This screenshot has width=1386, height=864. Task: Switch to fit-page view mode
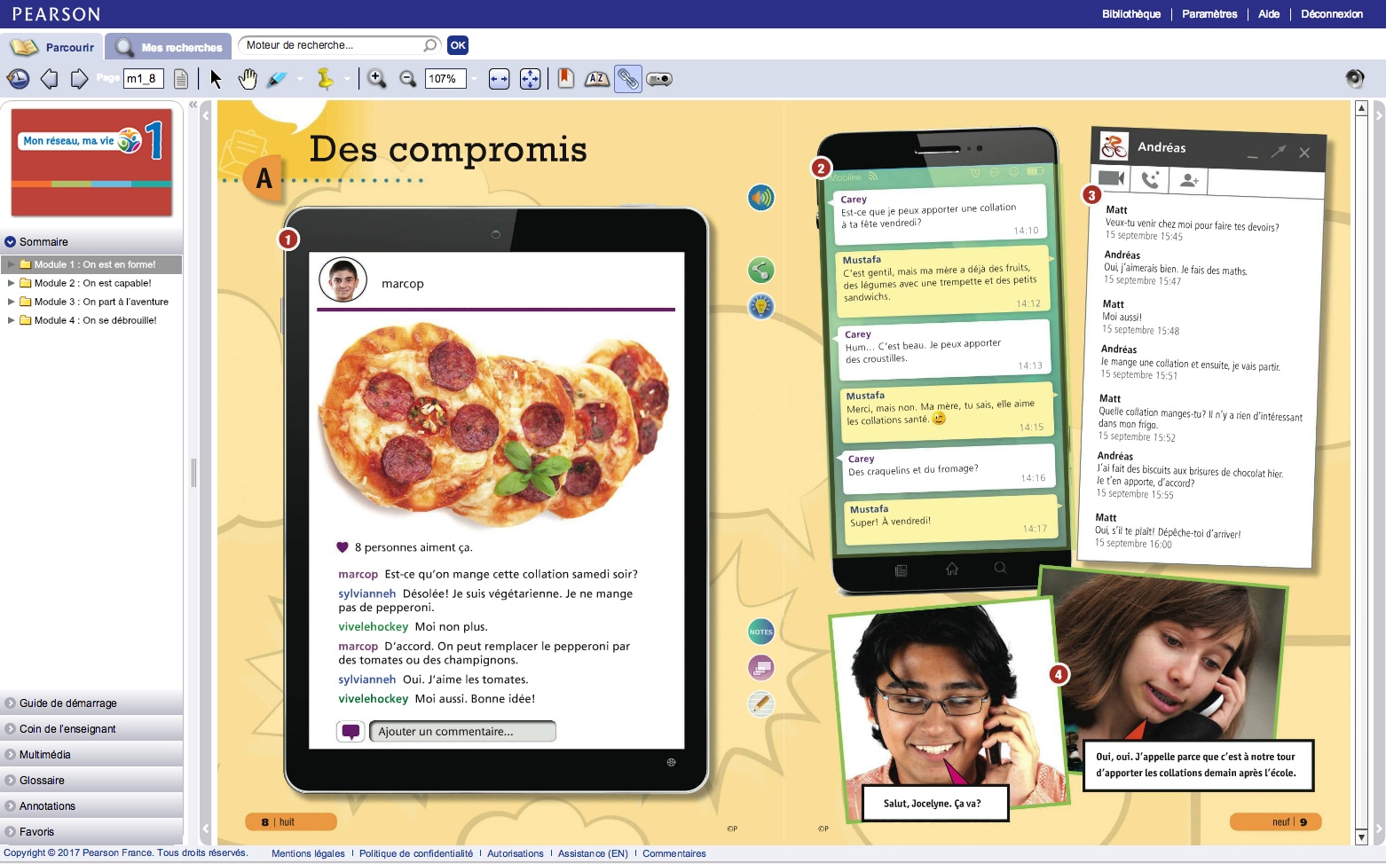[529, 78]
